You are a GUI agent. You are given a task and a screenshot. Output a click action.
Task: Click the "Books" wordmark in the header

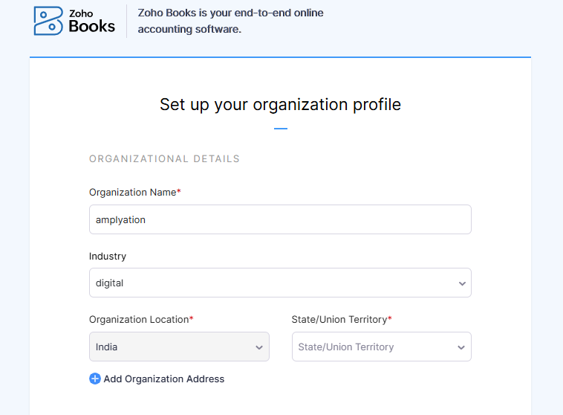click(91, 26)
